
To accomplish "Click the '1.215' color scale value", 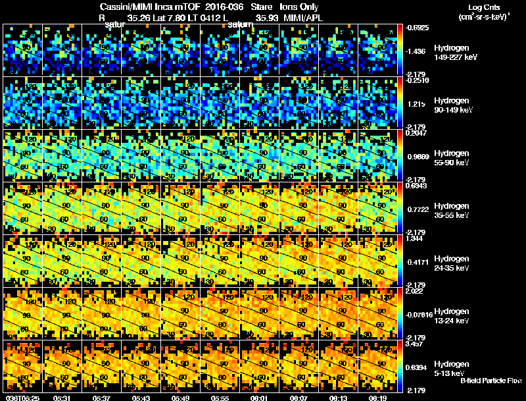I will click(416, 104).
